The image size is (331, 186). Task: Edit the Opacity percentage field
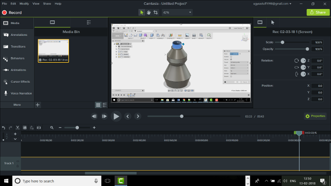tap(317, 49)
